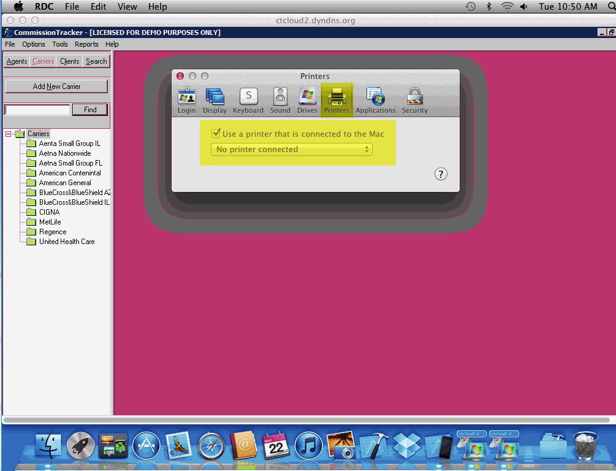Click the Add New Carrier button

point(56,86)
